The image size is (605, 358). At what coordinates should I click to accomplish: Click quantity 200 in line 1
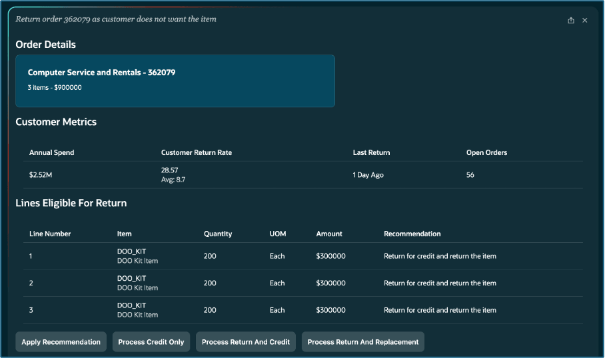[x=210, y=256]
